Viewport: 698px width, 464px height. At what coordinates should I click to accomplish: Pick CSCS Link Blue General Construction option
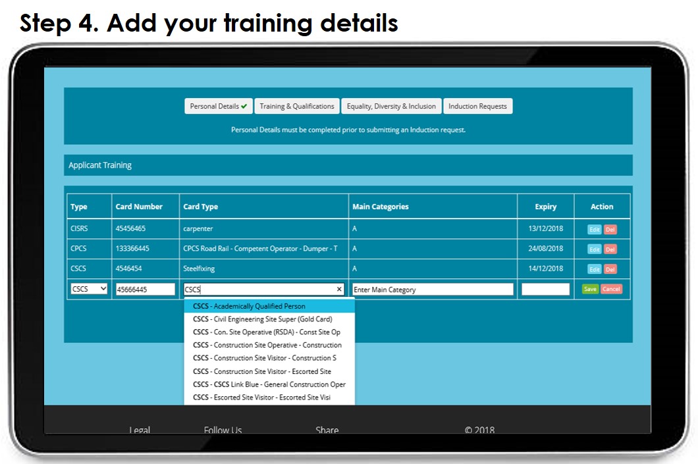coord(269,384)
